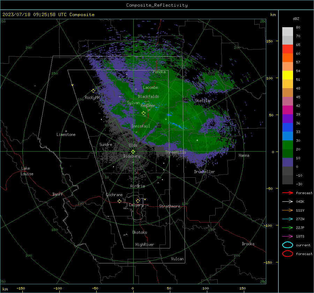The height and width of the screenshot is (293, 314).
Task: Click the Lake Louise map label
Action: click(27, 171)
